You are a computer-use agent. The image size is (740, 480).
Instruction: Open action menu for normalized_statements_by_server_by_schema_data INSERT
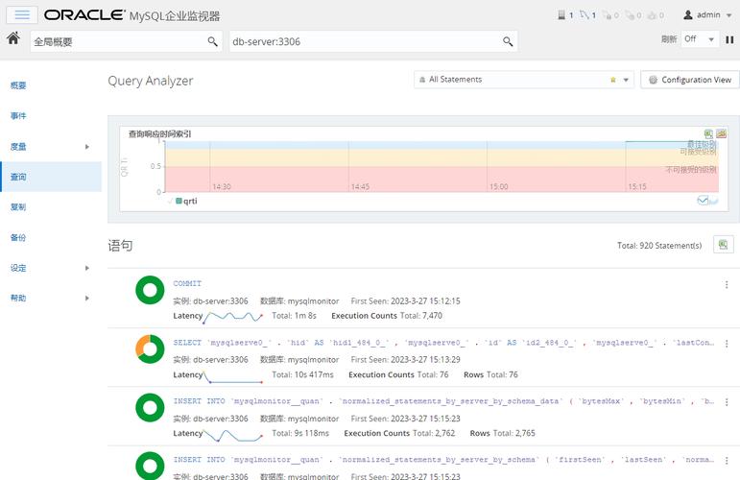pos(727,401)
